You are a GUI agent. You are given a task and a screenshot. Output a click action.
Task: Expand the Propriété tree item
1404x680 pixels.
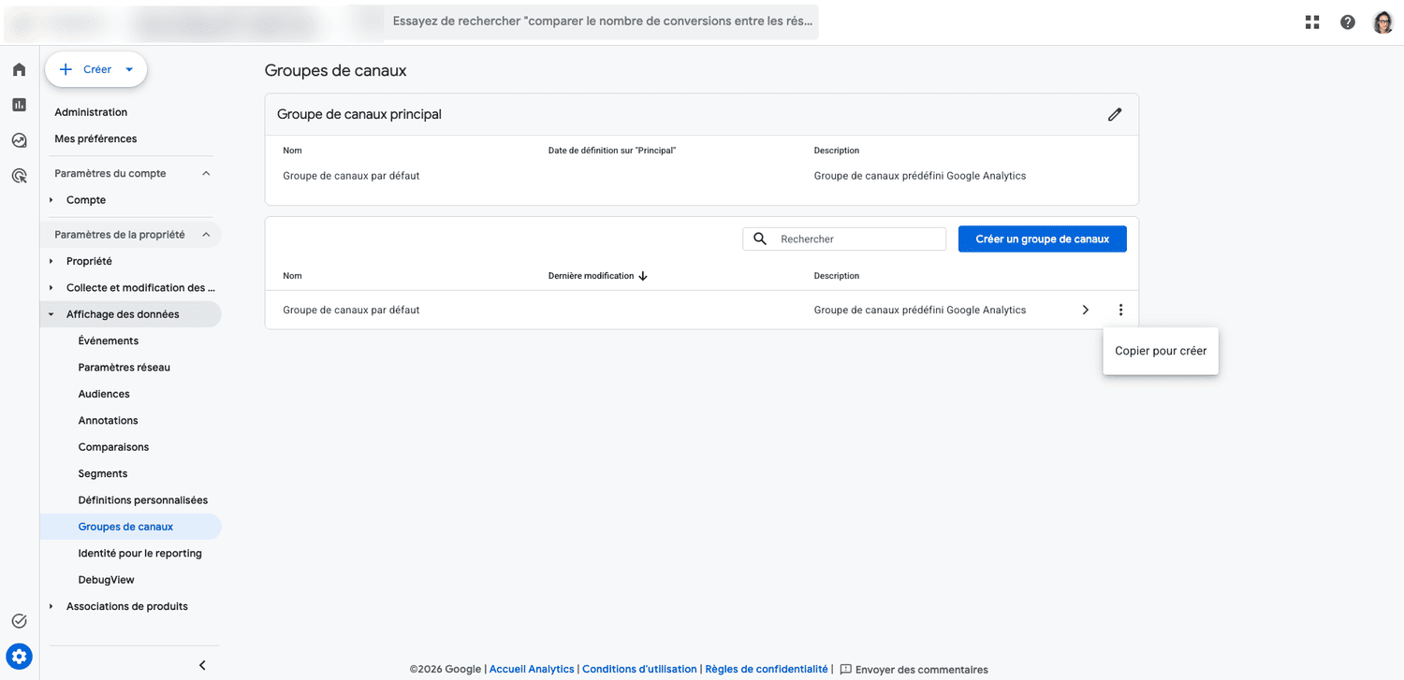pos(51,261)
